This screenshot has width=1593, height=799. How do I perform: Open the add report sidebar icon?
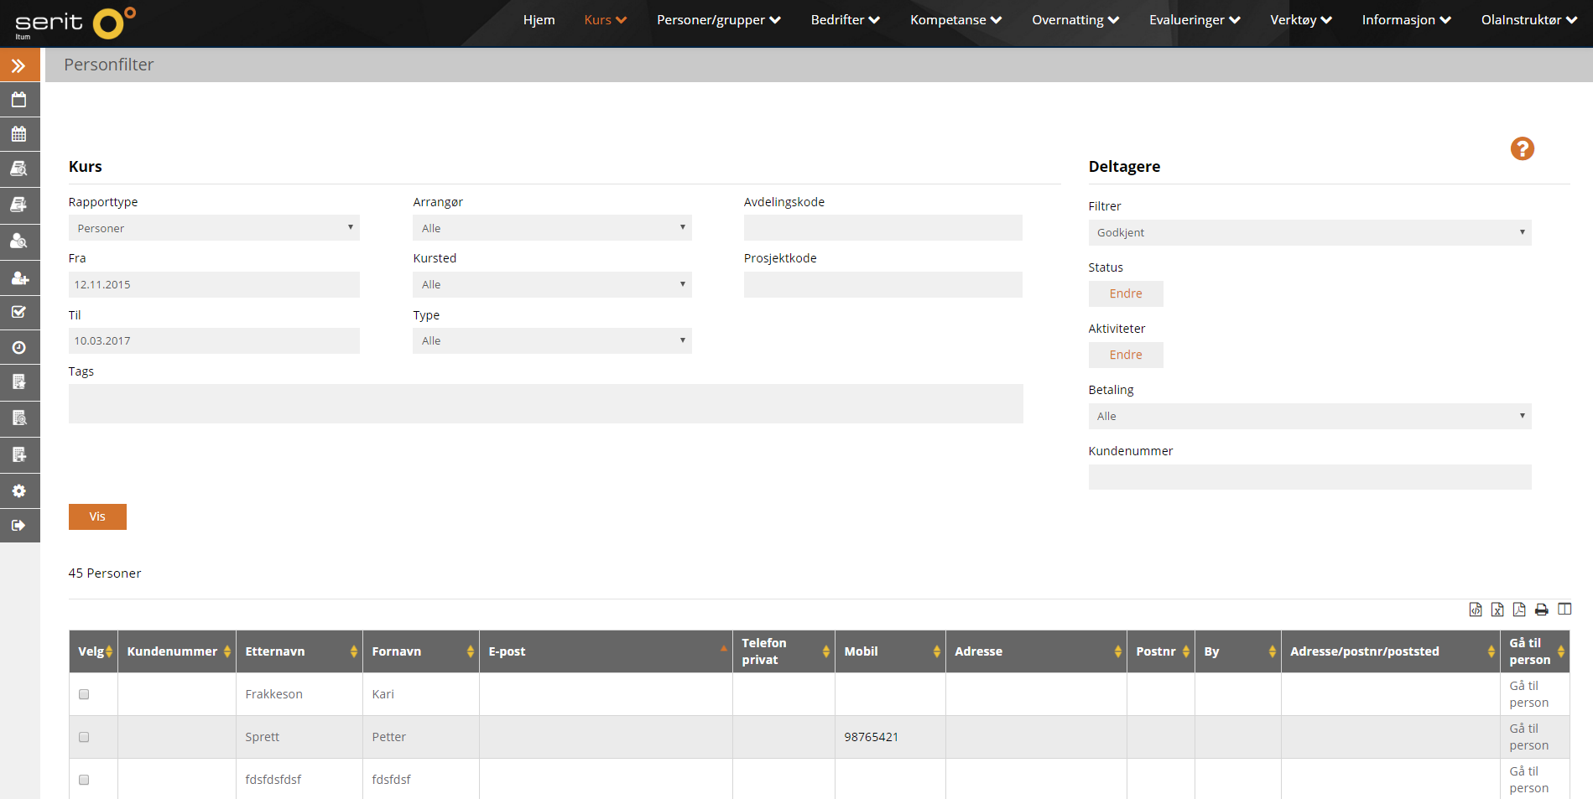click(19, 454)
